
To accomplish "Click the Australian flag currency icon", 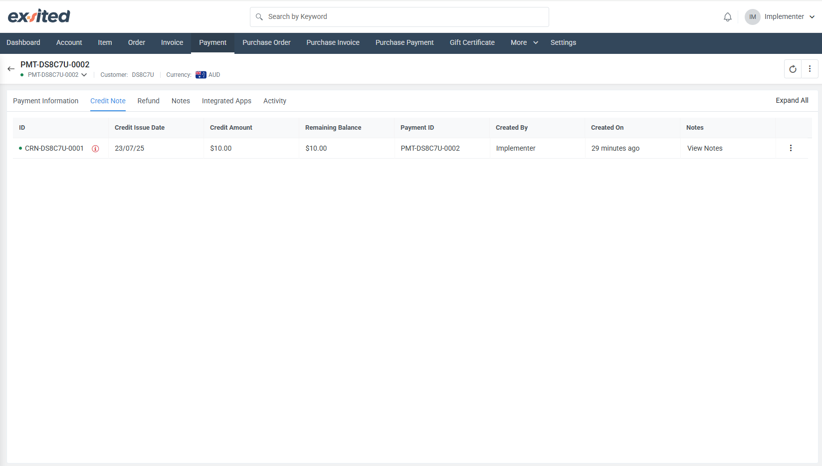I will point(201,75).
